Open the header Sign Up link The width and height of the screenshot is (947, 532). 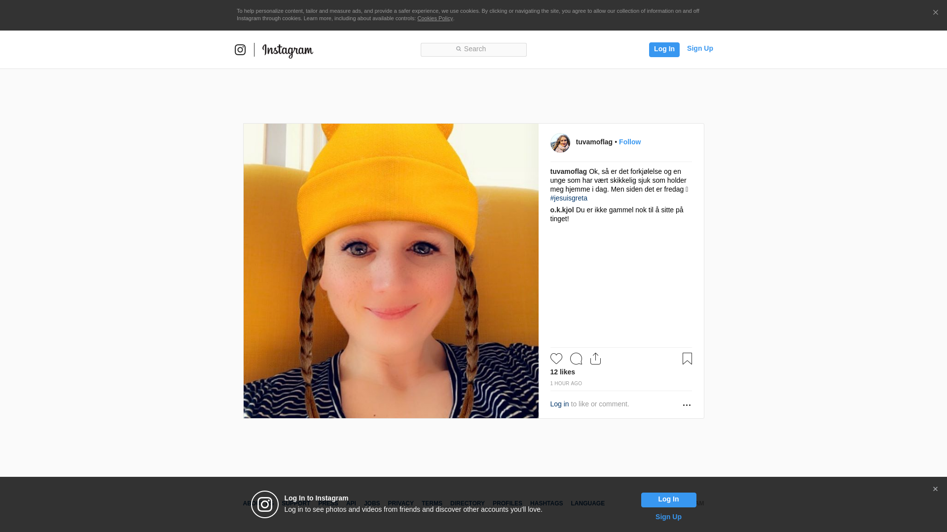699,48
